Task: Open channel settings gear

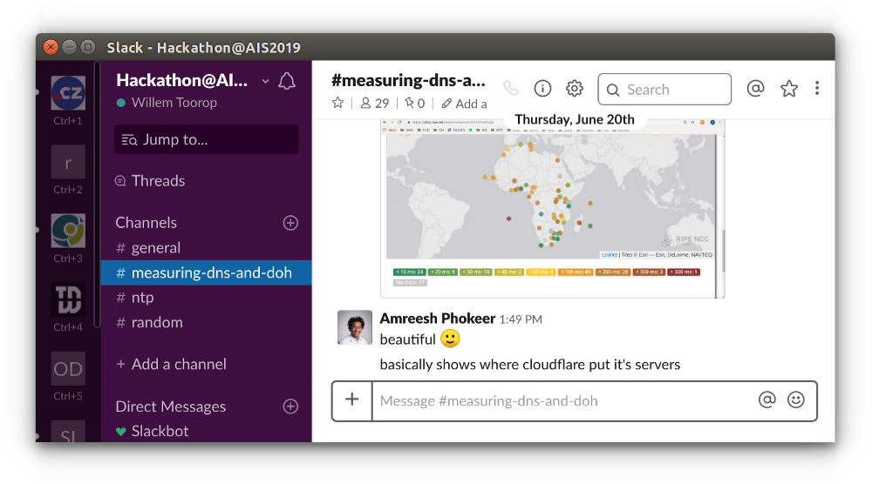Action: [575, 88]
